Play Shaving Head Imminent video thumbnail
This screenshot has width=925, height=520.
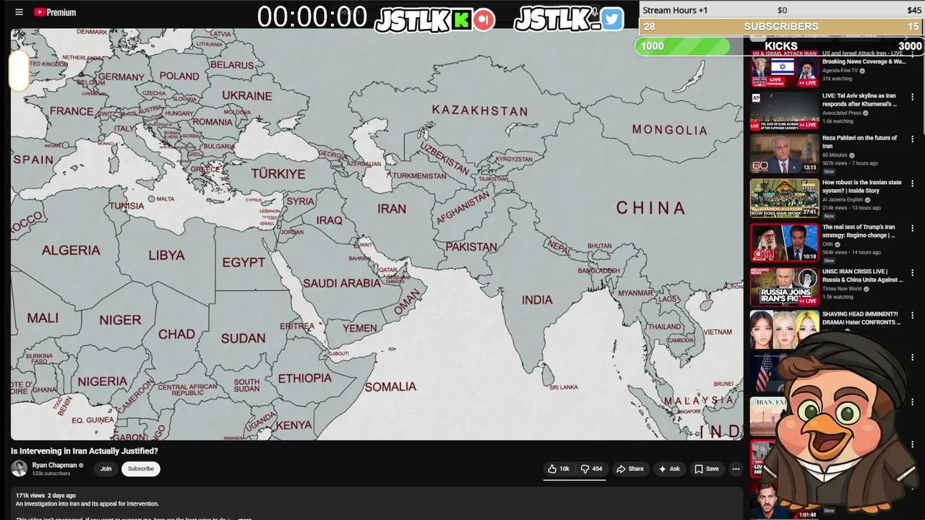[x=784, y=329]
